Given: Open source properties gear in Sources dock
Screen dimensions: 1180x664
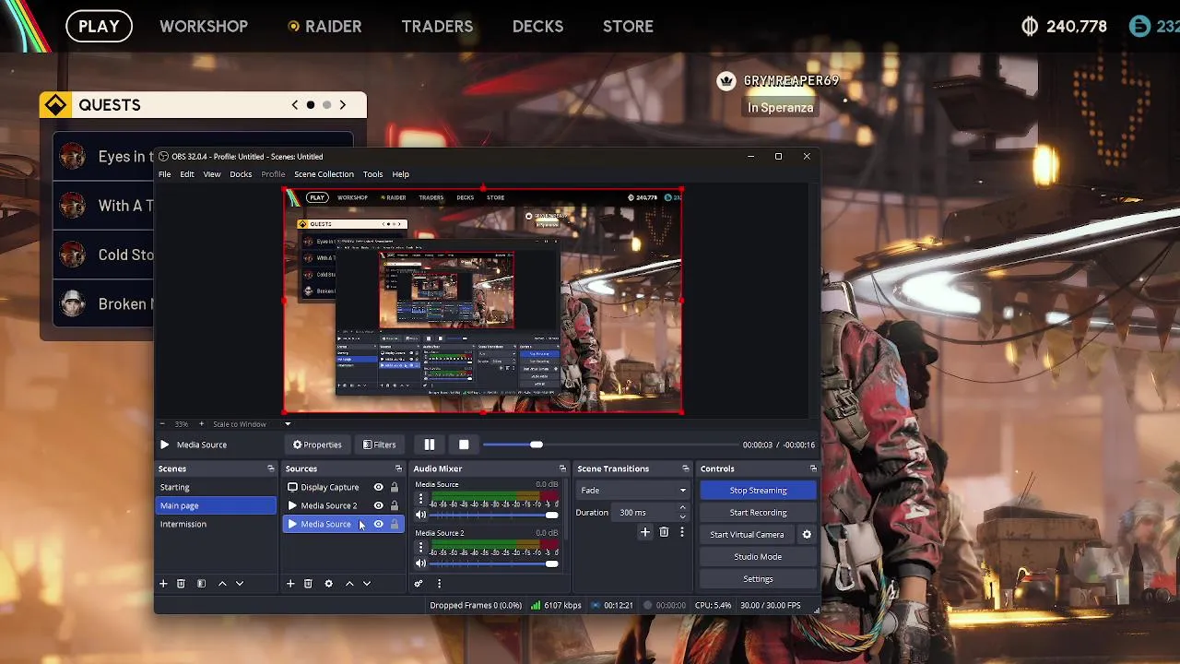Looking at the screenshot, I should pos(328,584).
